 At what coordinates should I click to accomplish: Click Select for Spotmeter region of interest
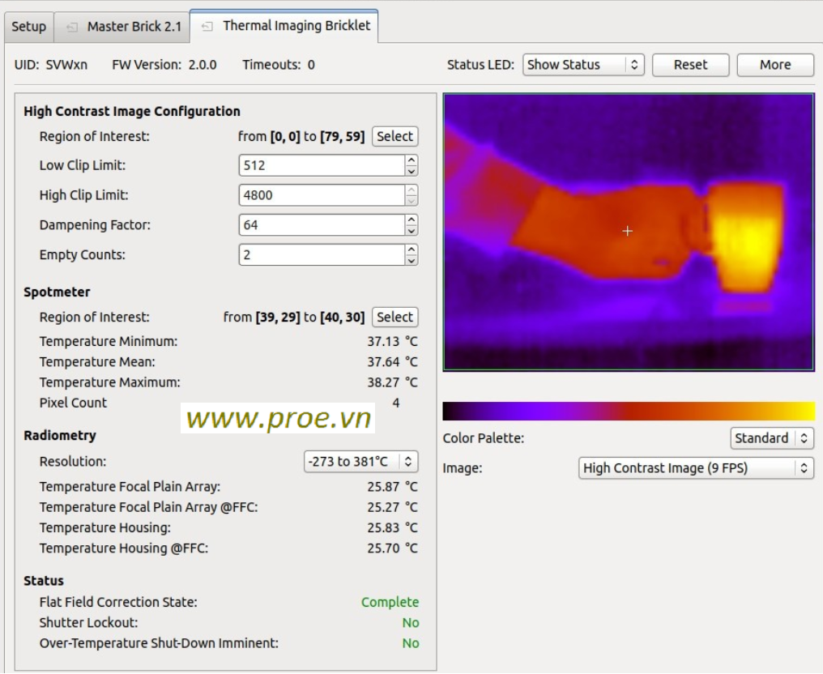(x=394, y=317)
